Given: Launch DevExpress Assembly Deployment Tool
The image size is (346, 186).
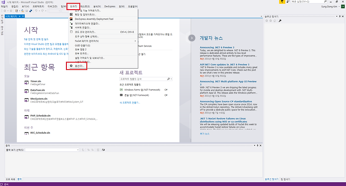Looking at the screenshot, I should (x=94, y=19).
